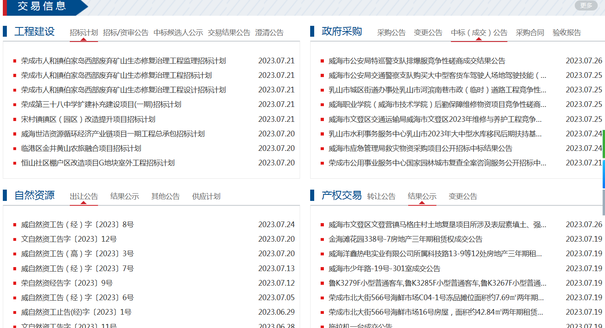Click 威海市少年路-19号-301室成交公告 link
The height and width of the screenshot is (328, 605).
coord(384,269)
